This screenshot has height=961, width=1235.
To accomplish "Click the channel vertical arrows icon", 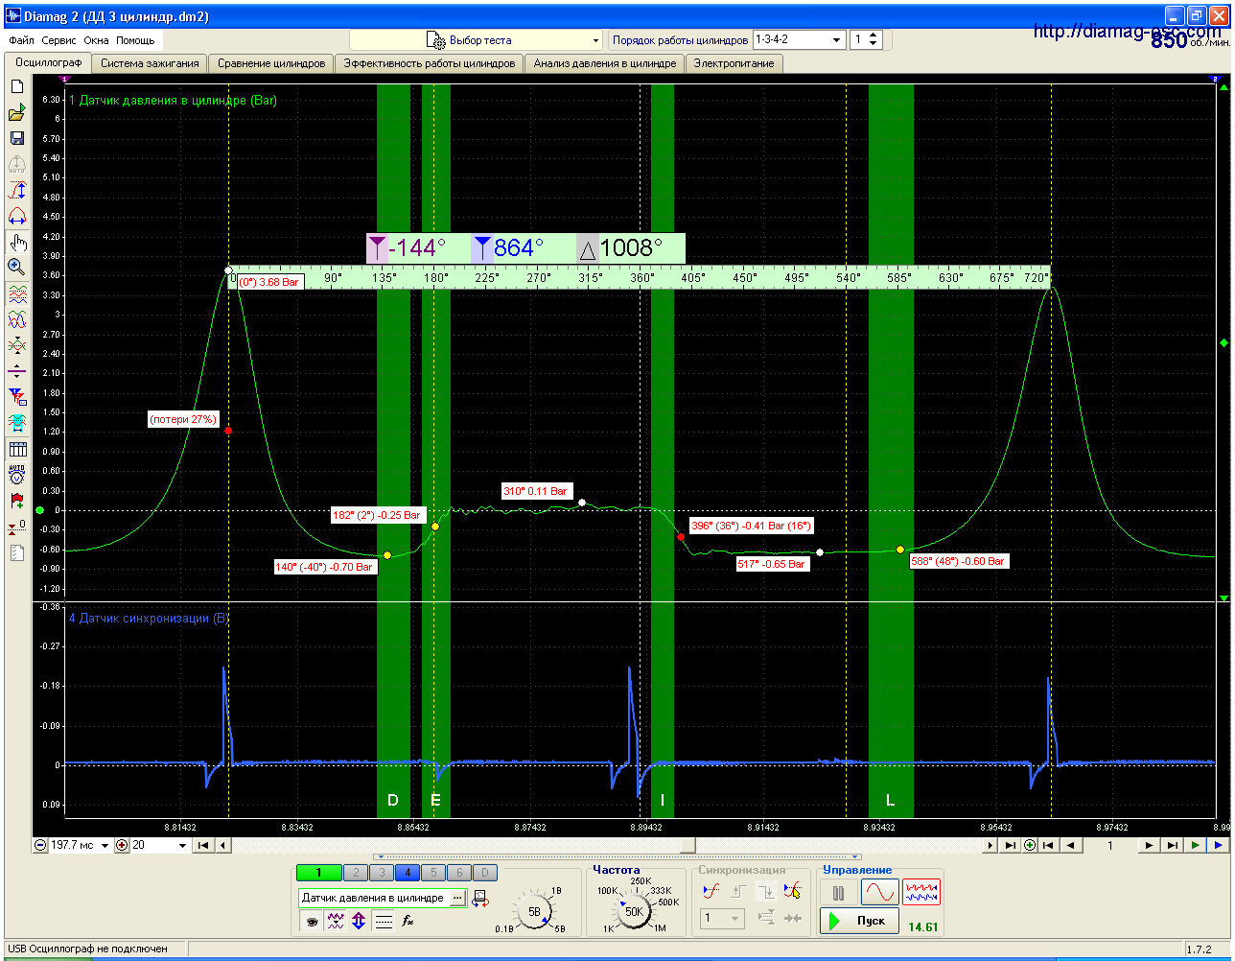I will 359,921.
